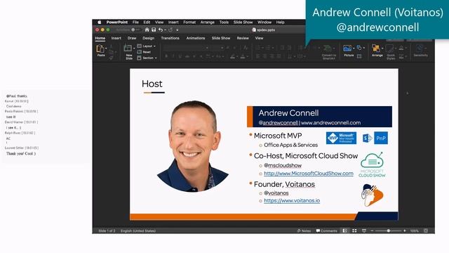Open the Quick Access Toolbar customize dropdown
The height and width of the screenshot is (253, 449).
pyautogui.click(x=177, y=30)
